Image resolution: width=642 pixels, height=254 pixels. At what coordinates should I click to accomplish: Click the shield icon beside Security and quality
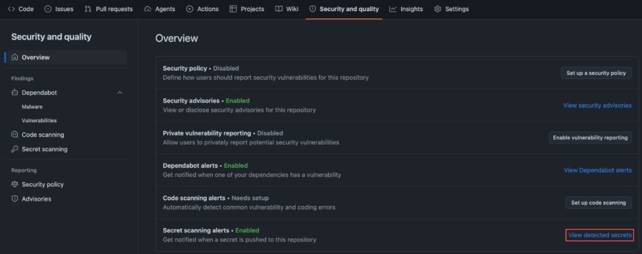coord(313,9)
